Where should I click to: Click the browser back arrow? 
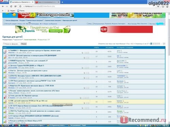[x=3, y=6]
